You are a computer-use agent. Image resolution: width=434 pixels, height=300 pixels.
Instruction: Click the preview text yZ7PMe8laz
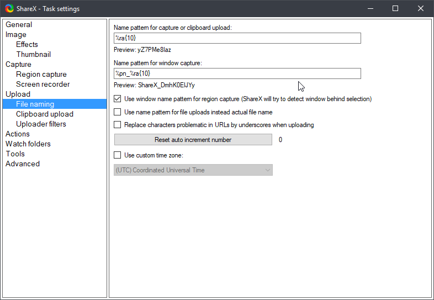pyautogui.click(x=154, y=50)
